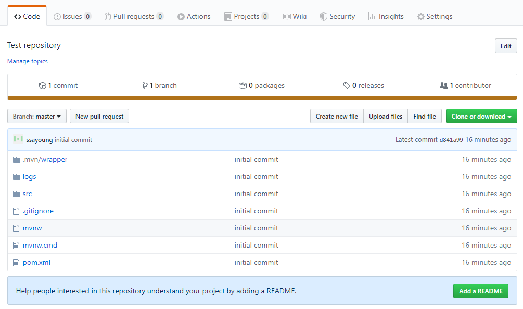Image resolution: width=523 pixels, height=309 pixels.
Task: Click the branch icon beside 1 branch
Action: click(145, 86)
